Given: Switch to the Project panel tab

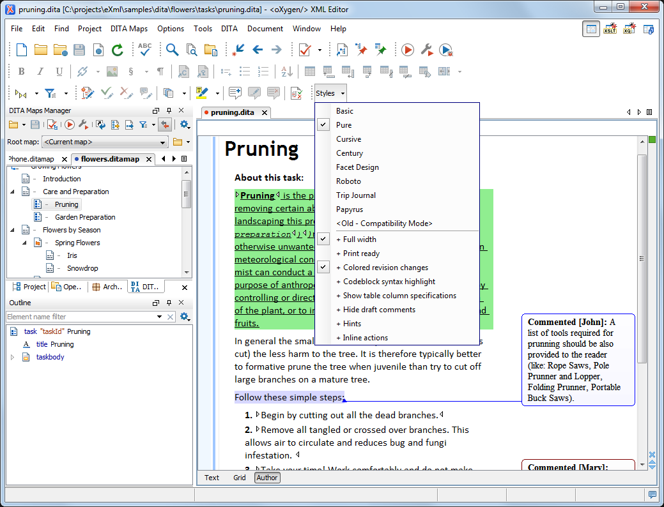Looking at the screenshot, I should click(29, 287).
